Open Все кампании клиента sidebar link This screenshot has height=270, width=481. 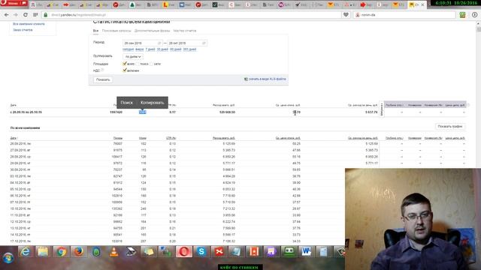click(x=29, y=24)
